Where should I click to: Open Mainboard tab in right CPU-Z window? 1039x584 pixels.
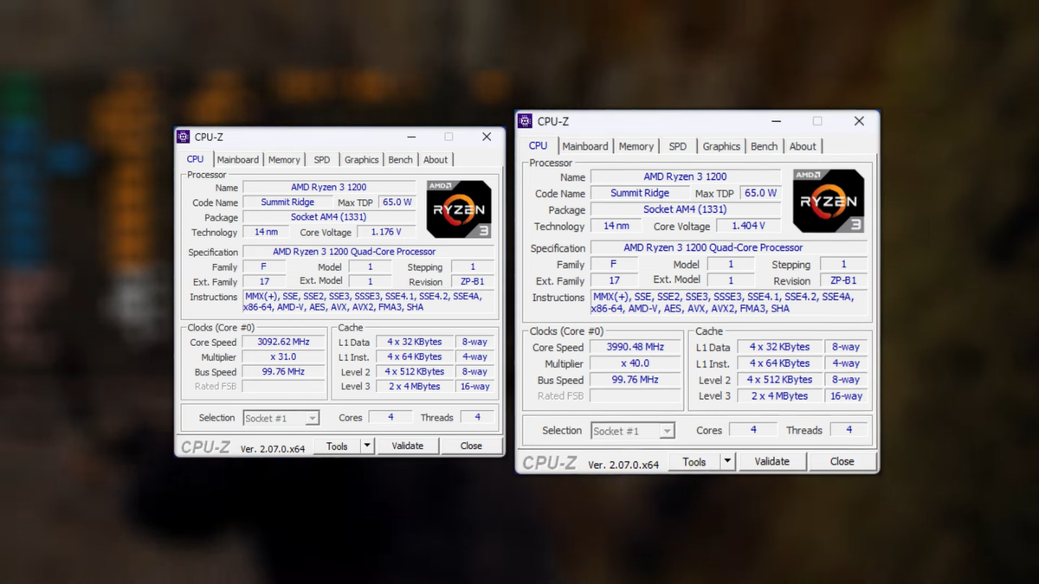point(585,146)
